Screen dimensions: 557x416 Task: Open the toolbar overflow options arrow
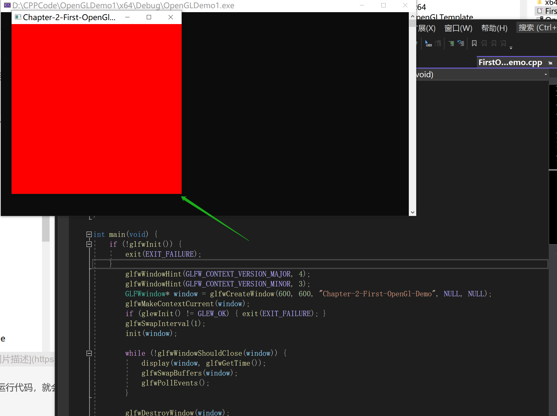point(511,48)
